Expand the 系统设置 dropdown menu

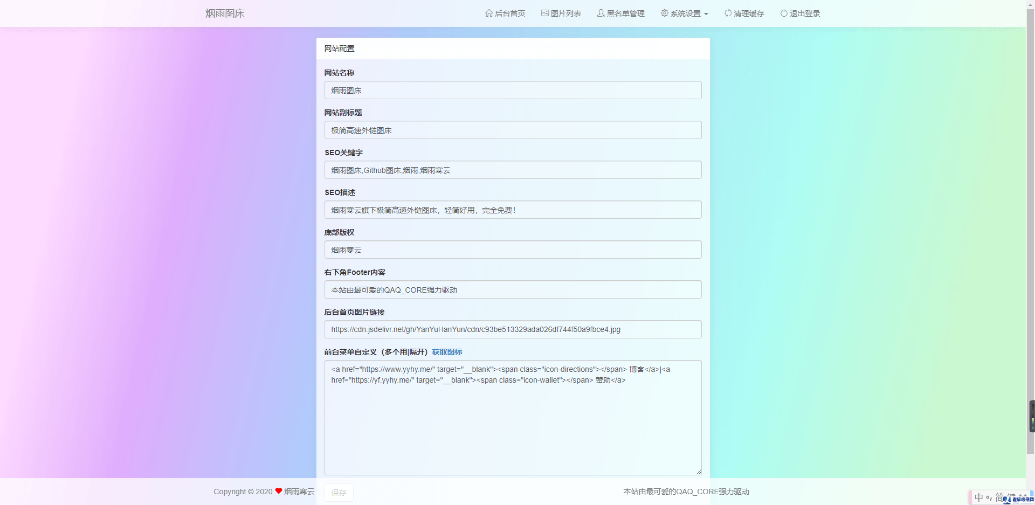685,13
